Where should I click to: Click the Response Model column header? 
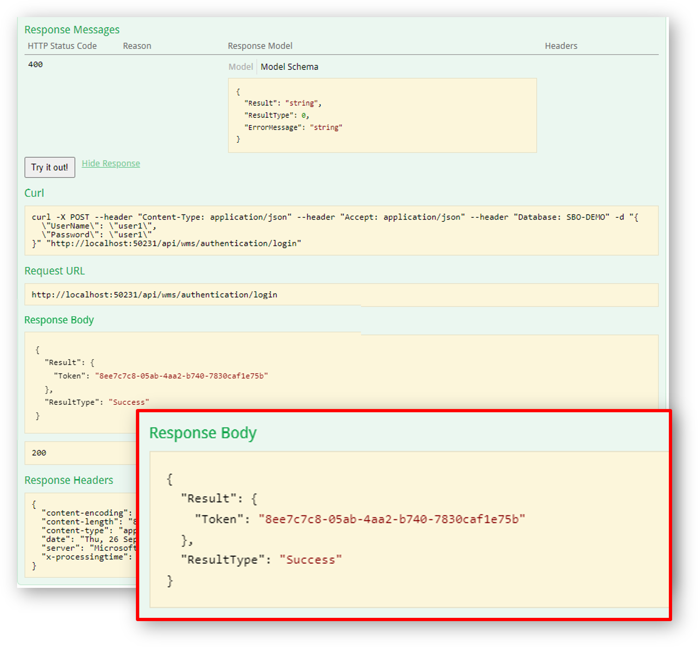(260, 46)
